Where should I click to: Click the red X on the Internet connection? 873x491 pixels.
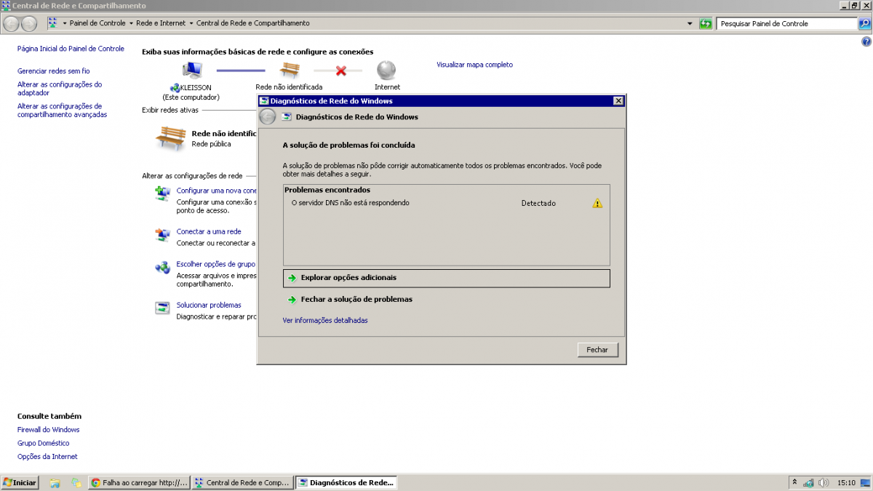tap(340, 71)
